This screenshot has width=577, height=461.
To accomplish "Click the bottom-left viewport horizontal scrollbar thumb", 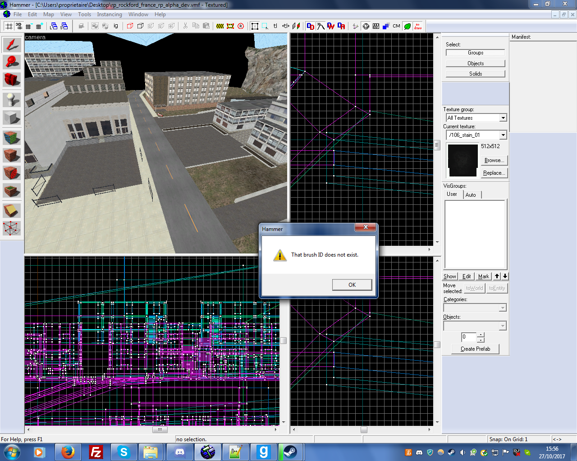I will click(x=160, y=429).
